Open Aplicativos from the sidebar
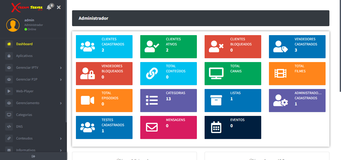 click(24, 56)
